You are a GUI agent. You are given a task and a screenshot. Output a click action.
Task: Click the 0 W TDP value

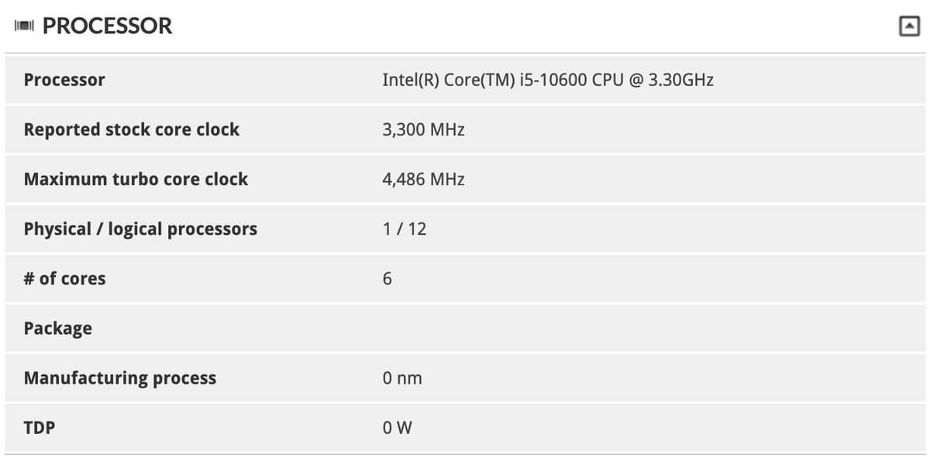pos(397,427)
